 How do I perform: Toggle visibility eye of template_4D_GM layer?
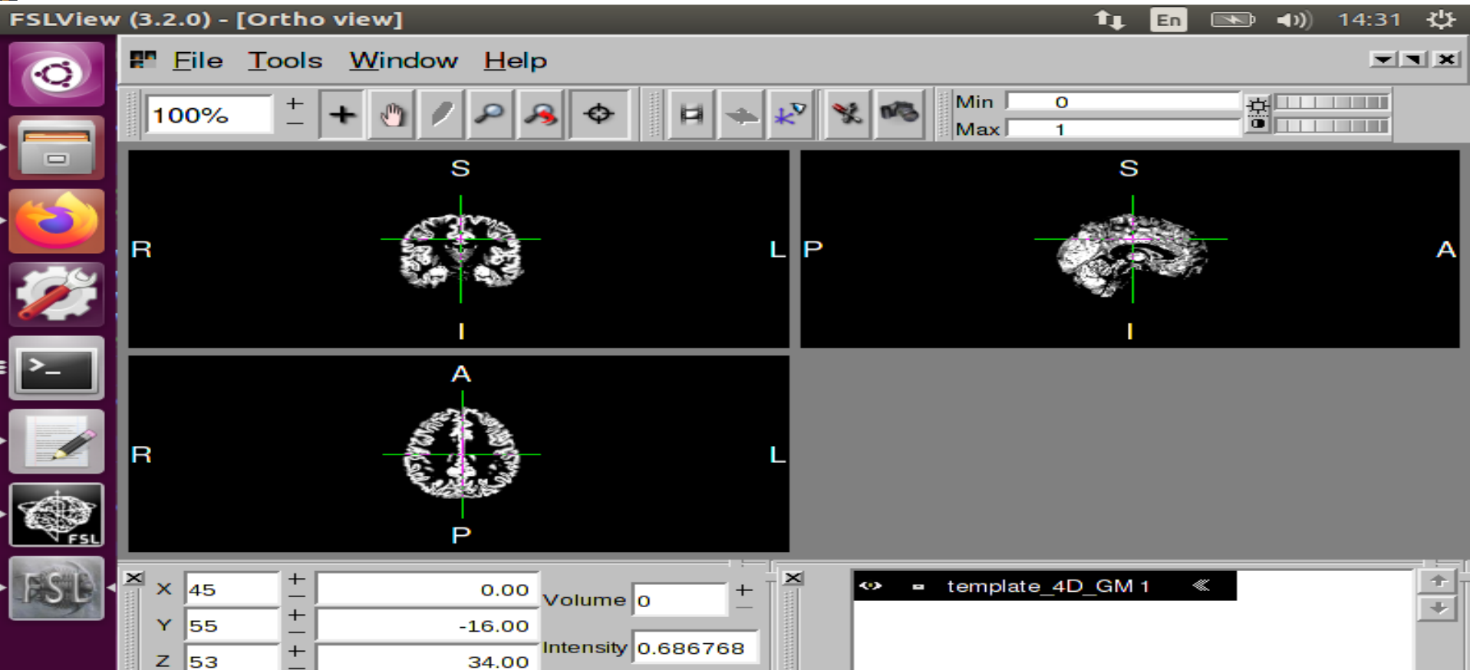click(870, 586)
